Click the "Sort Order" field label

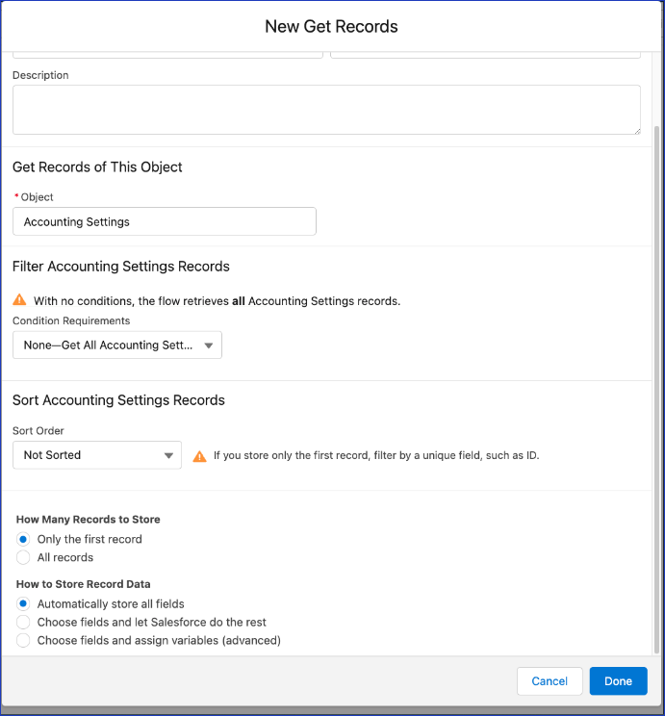click(x=38, y=431)
